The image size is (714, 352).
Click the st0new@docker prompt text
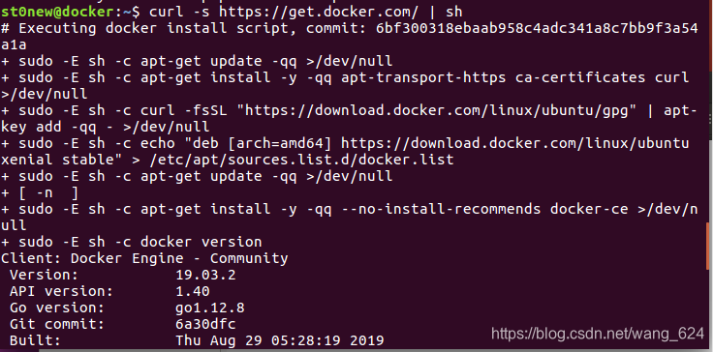57,12
